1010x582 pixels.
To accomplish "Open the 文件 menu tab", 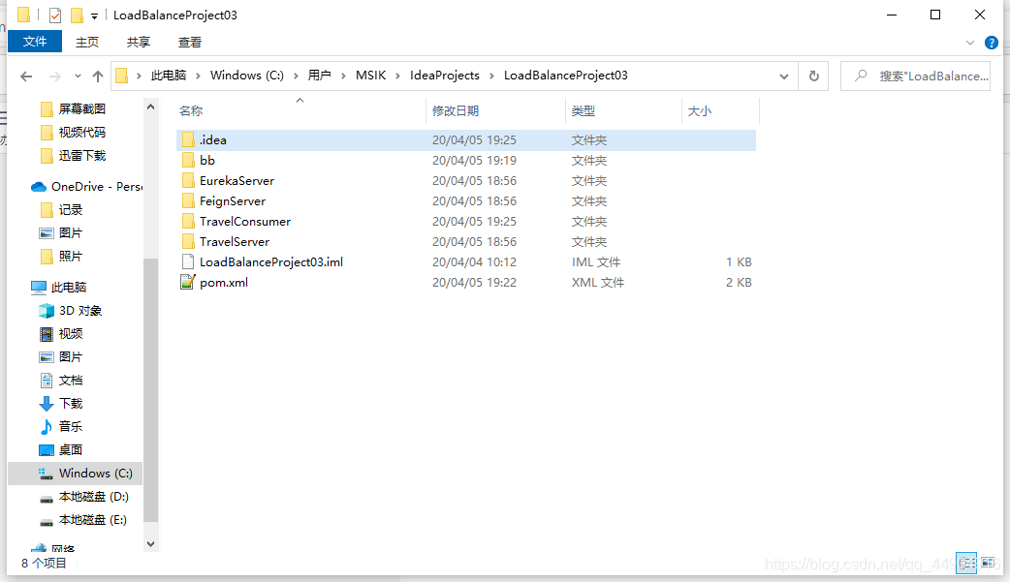I will 35,42.
